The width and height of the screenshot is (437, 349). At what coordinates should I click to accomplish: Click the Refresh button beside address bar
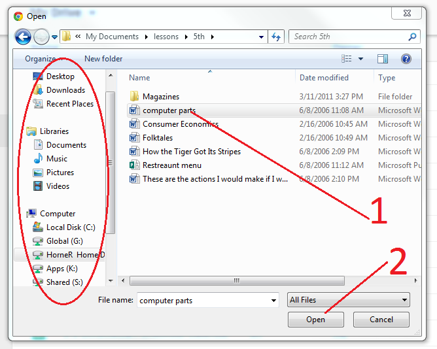[x=276, y=37]
